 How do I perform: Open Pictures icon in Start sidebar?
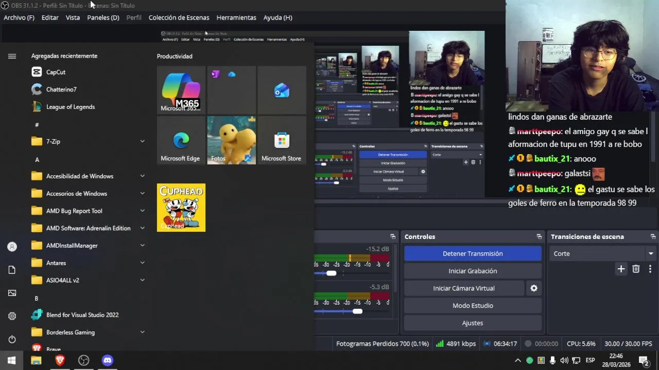12,293
